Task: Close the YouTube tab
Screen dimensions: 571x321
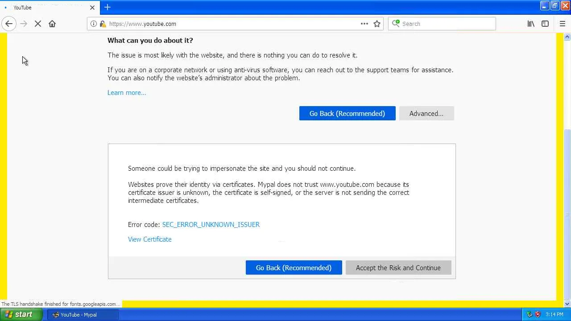Action: [x=92, y=8]
